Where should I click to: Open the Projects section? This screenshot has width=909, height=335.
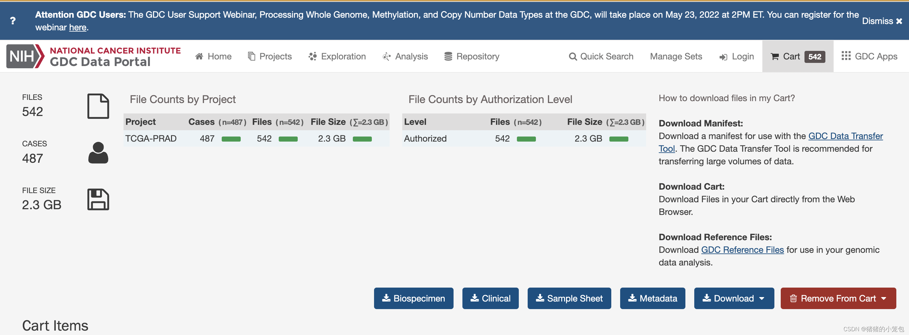[270, 56]
